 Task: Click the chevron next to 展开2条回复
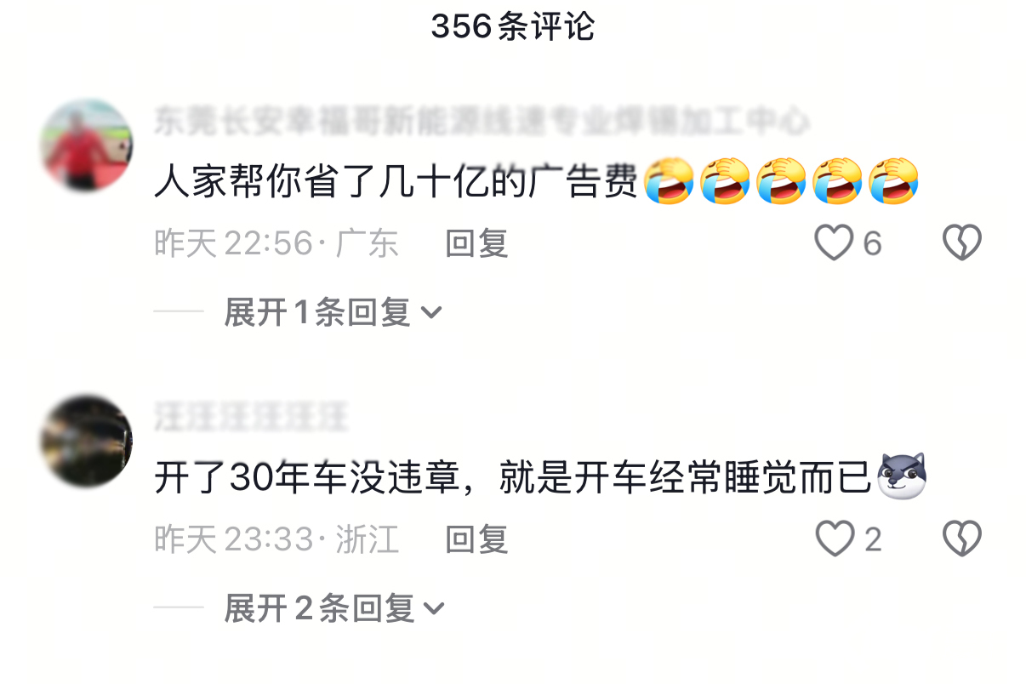[x=434, y=609]
